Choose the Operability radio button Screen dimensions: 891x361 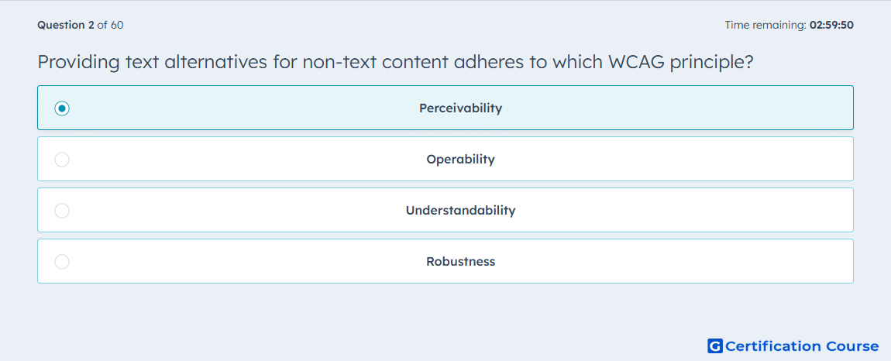[62, 160]
